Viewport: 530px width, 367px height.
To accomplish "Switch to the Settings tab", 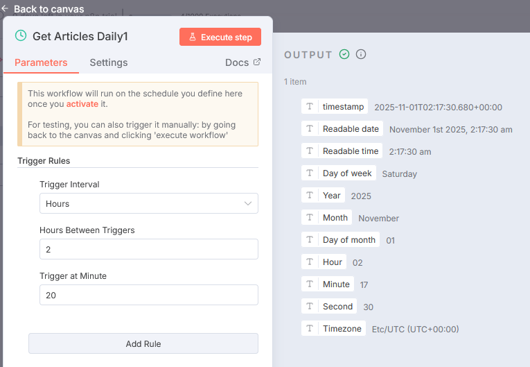I will [109, 62].
